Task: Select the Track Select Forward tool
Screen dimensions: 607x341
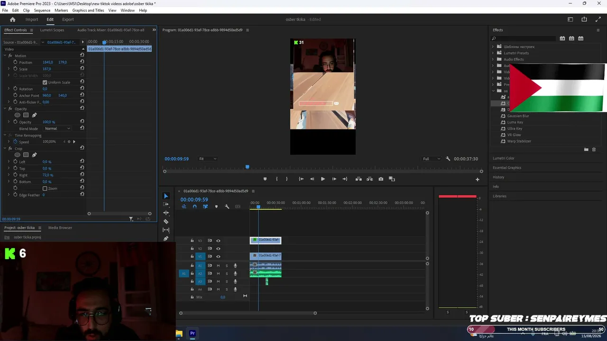Action: 166,205
